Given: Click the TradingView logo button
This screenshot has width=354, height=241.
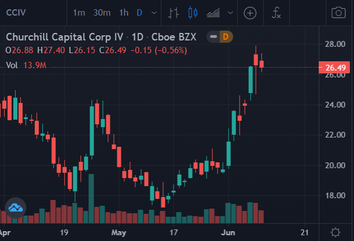Looking at the screenshot, I should tap(16, 208).
